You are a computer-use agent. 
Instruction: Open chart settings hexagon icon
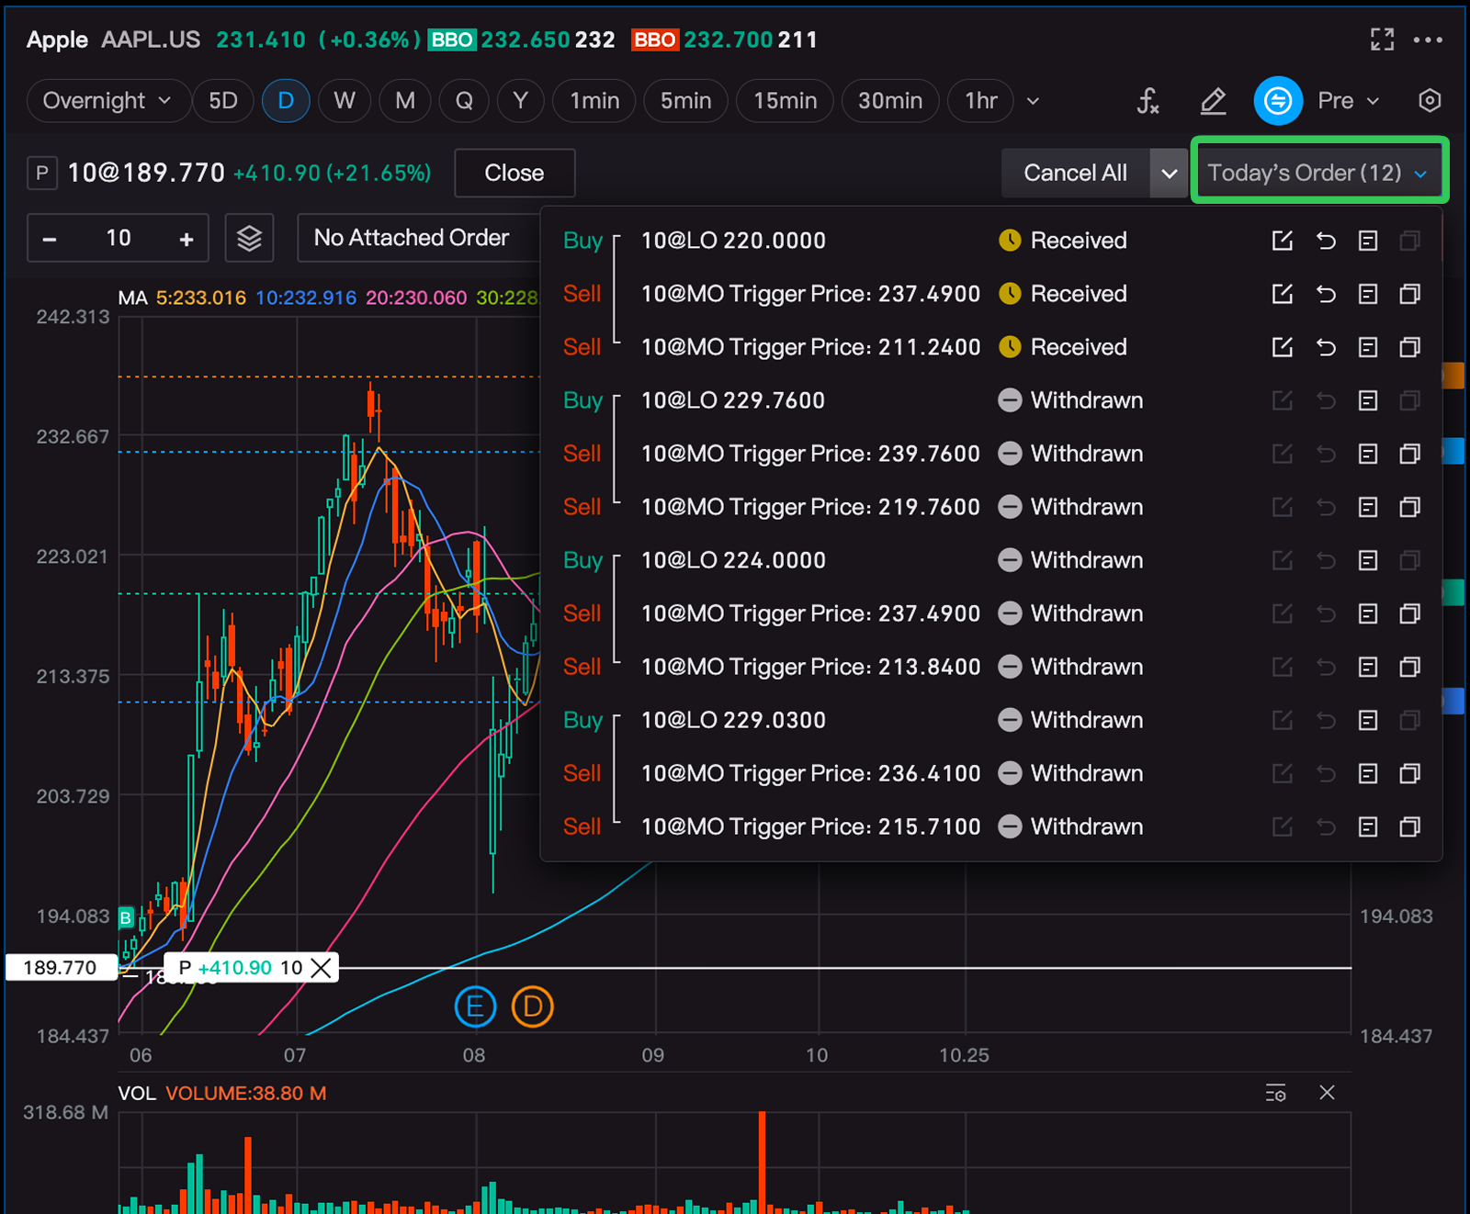coord(1429,101)
